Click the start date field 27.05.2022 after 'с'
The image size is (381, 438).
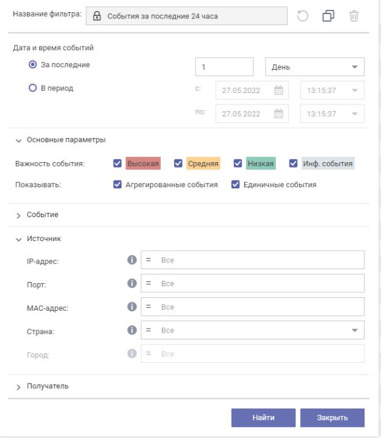click(x=252, y=90)
